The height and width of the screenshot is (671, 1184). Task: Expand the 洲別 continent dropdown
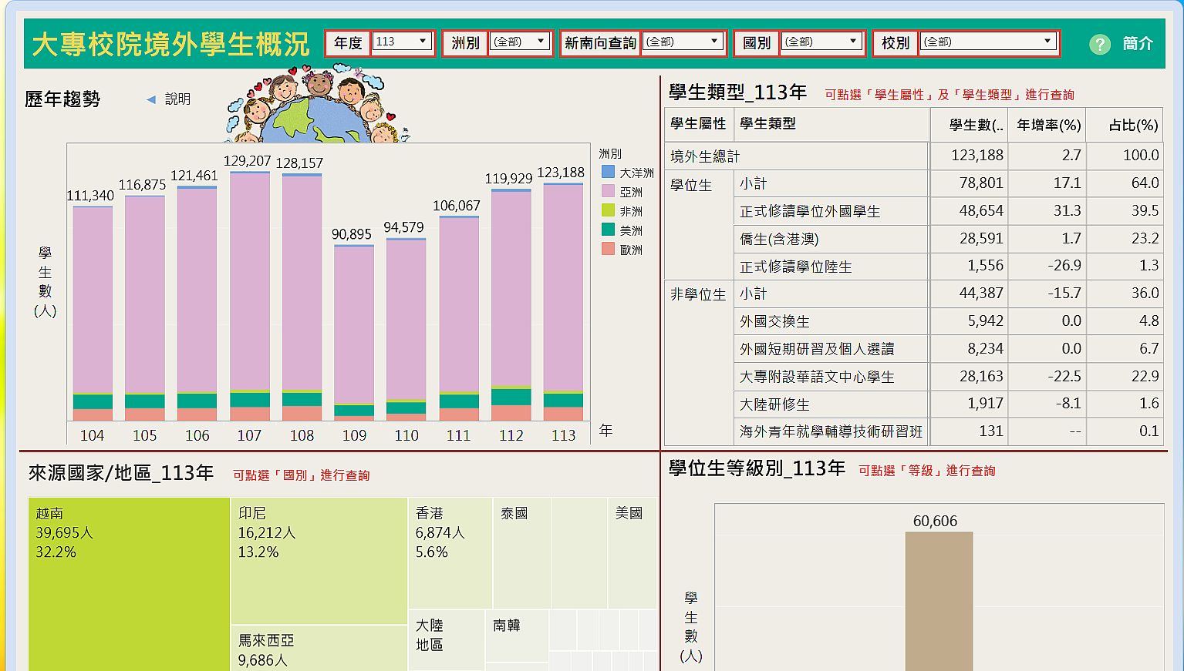point(520,42)
